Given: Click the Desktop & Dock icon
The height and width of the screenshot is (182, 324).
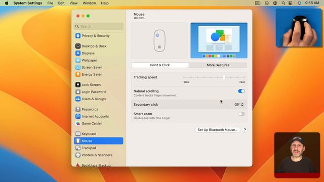Looking at the screenshot, I should [78, 46].
